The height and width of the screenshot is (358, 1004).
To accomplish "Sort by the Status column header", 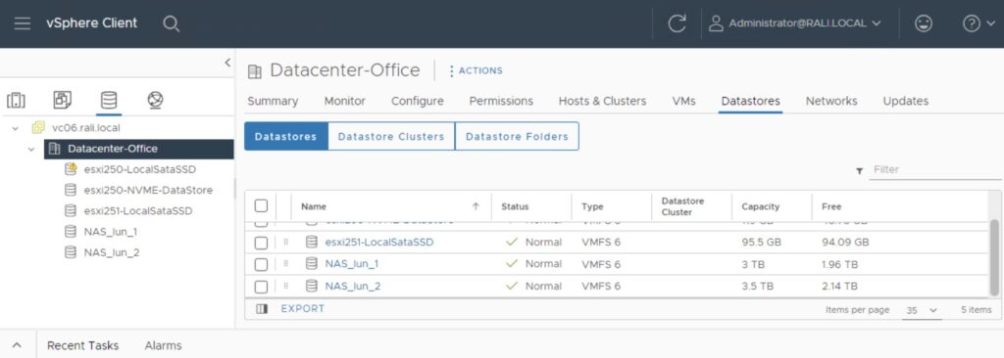I will (x=515, y=206).
